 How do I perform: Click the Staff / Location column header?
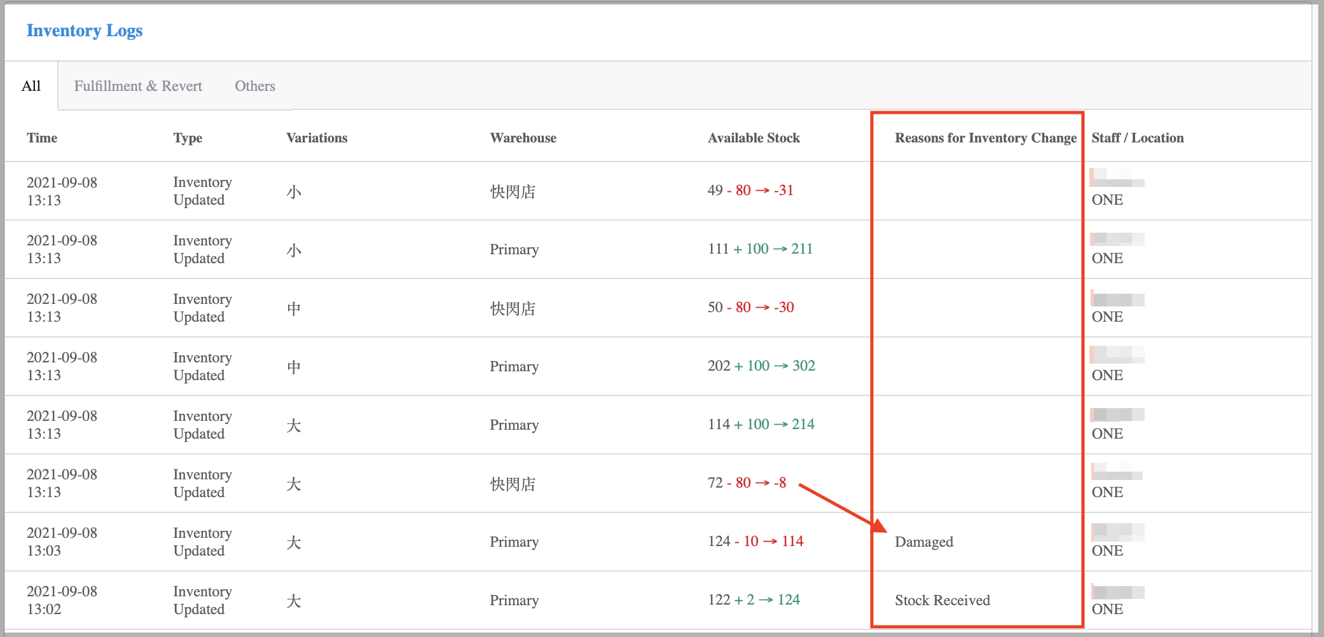point(1138,138)
